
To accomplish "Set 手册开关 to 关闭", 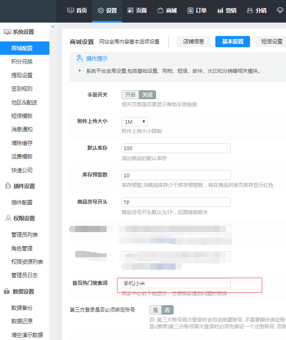I will 147,95.
